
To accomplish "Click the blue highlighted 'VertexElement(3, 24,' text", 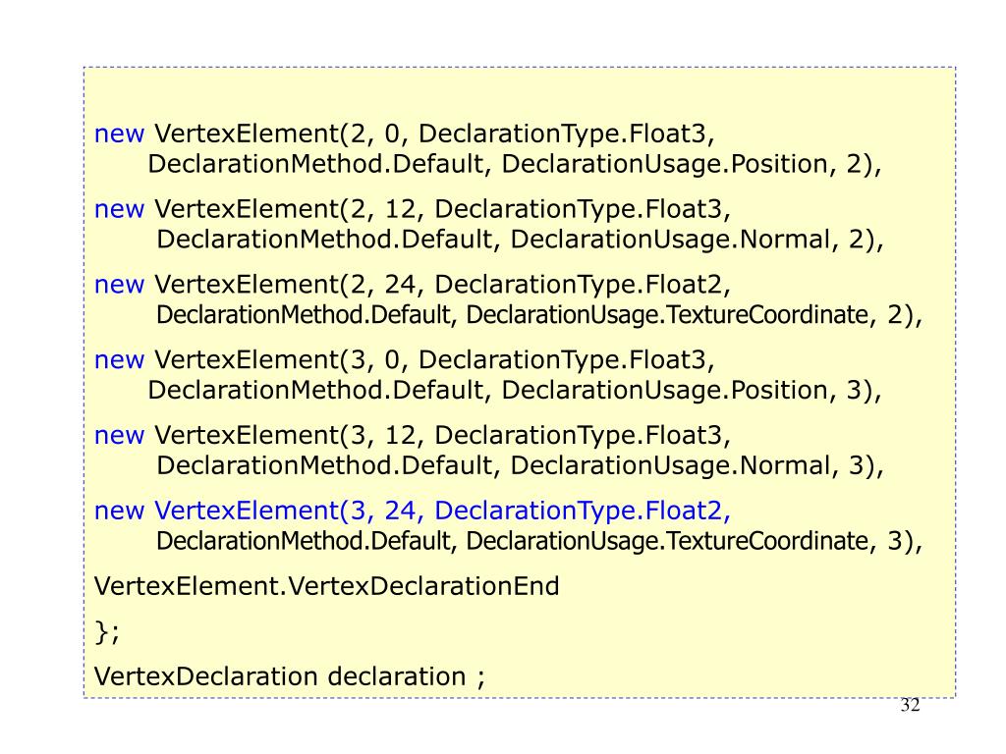I will coord(290,511).
